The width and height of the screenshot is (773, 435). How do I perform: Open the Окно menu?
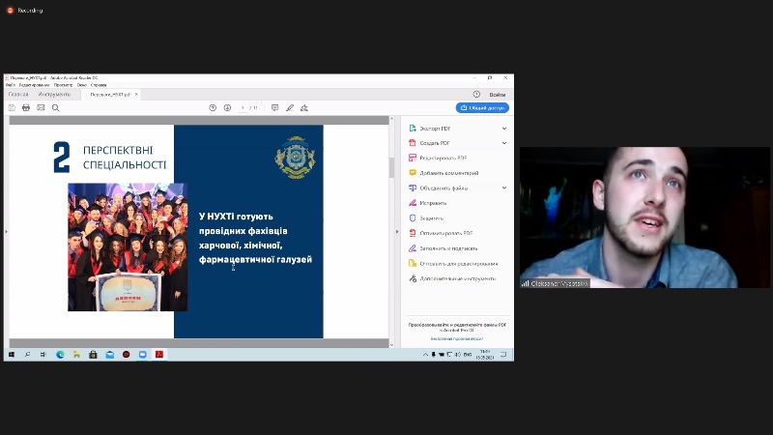82,85
